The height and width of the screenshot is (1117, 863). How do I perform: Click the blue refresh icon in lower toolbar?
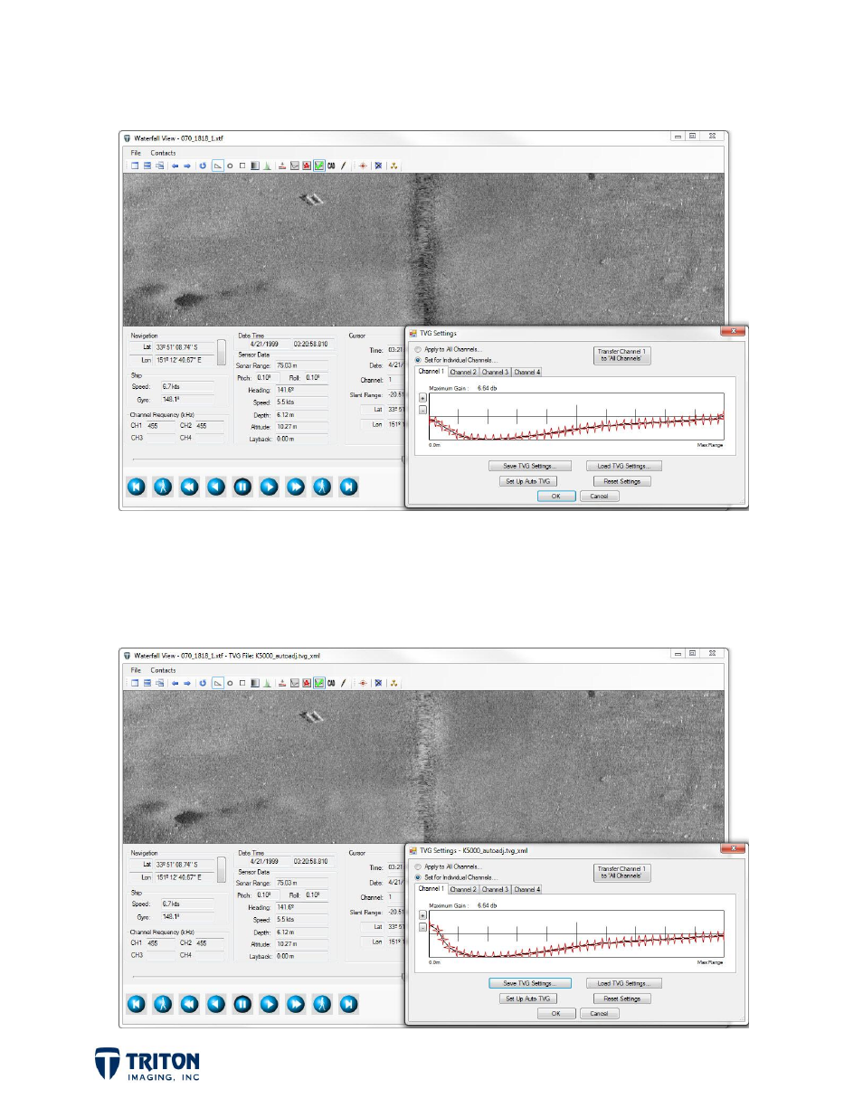point(203,683)
